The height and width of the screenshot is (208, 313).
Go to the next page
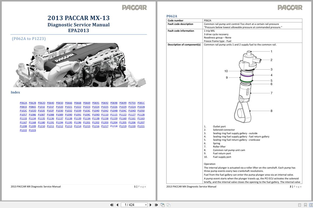click(x=151, y=205)
